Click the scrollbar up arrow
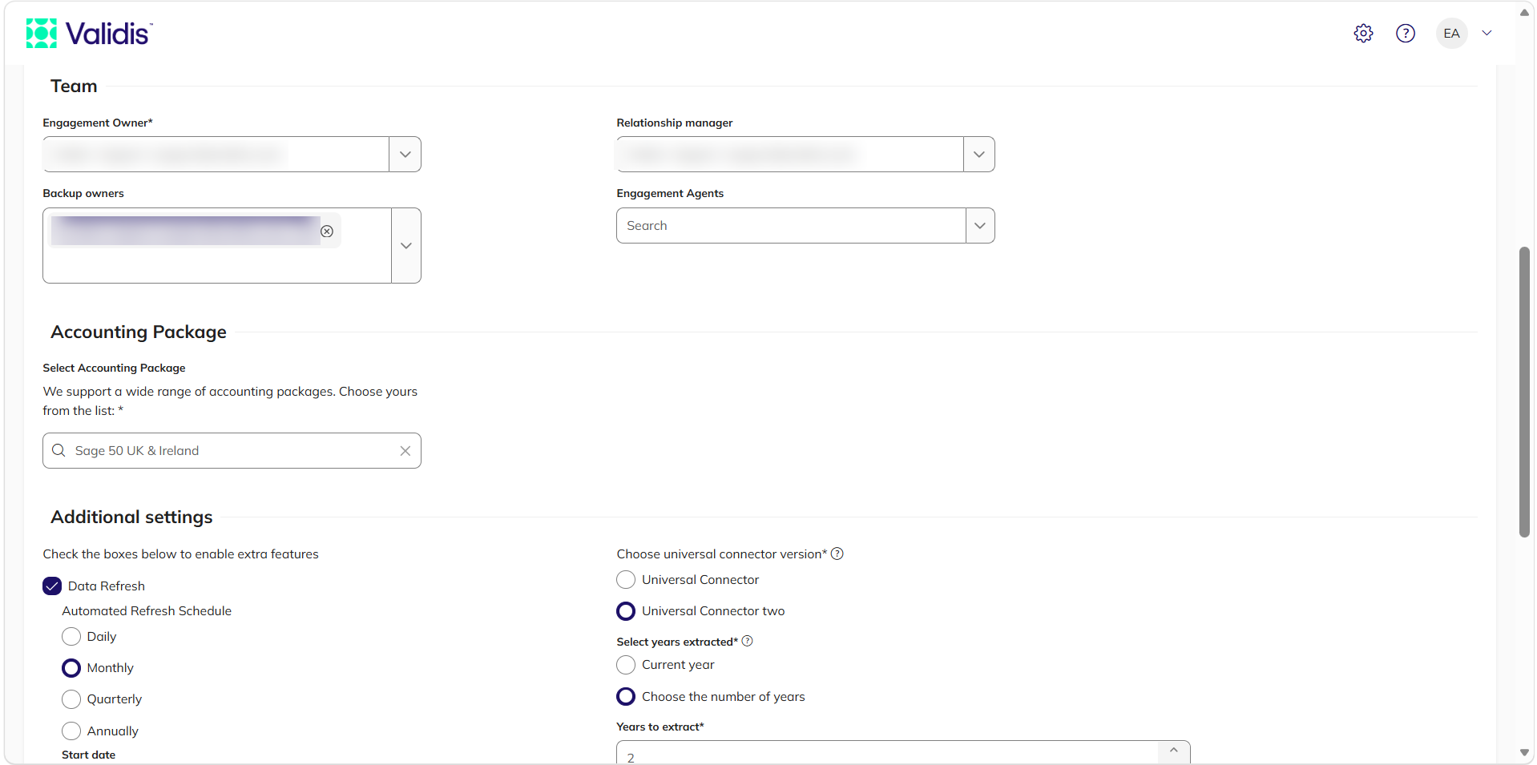 click(1524, 12)
